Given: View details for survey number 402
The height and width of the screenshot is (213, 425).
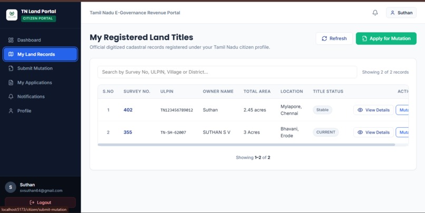Looking at the screenshot, I should [373, 110].
